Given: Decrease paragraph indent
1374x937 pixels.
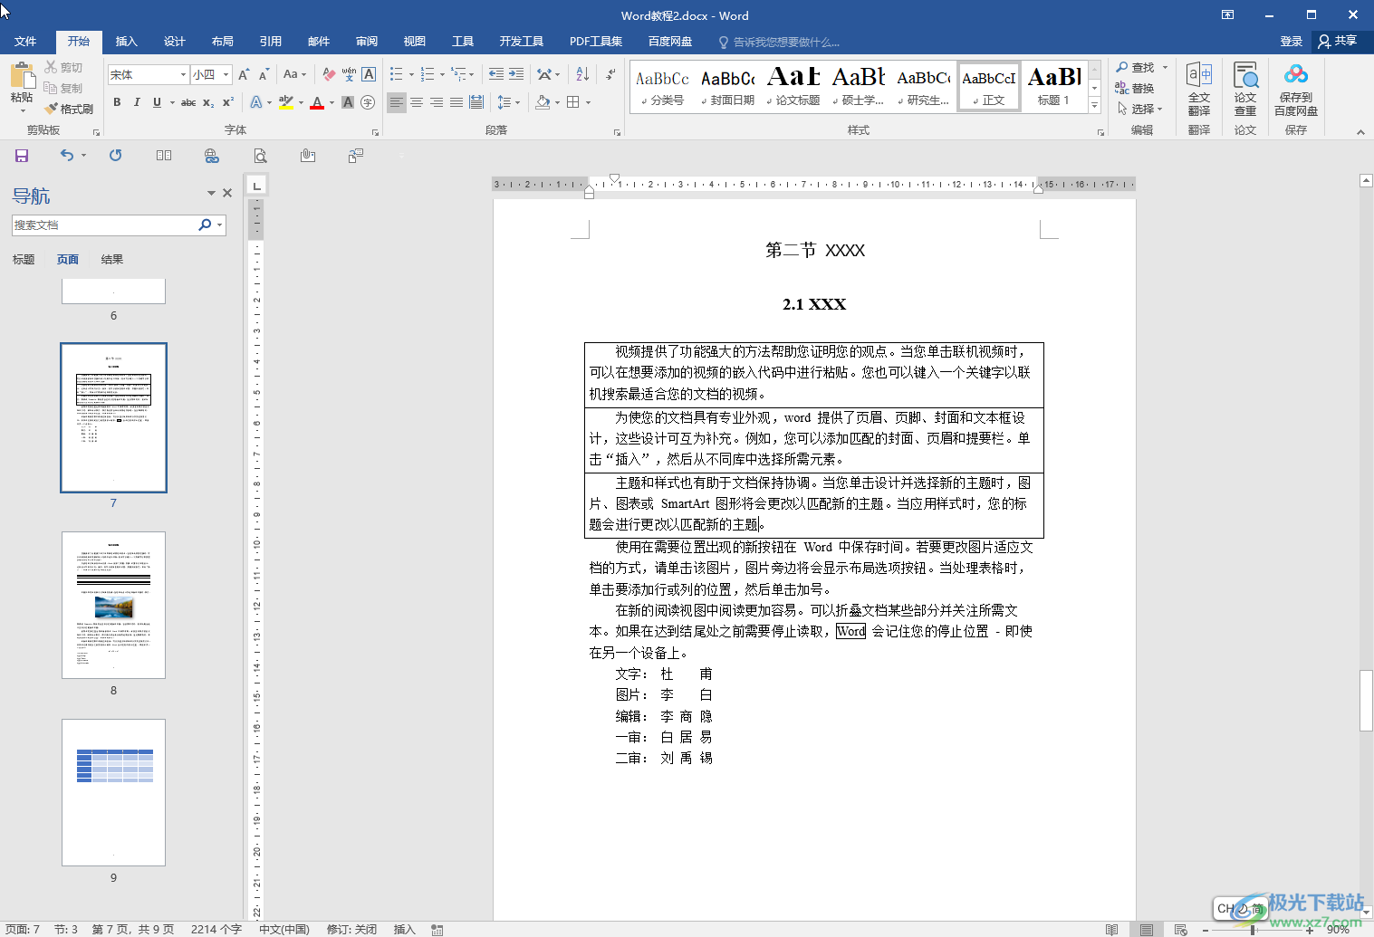Looking at the screenshot, I should pos(496,74).
